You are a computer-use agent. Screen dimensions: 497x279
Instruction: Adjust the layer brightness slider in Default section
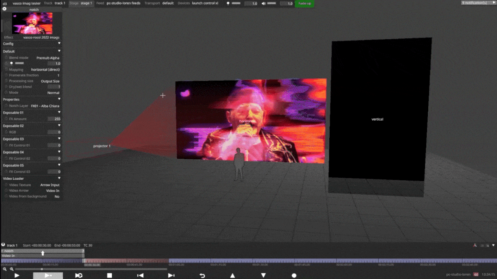point(19,64)
